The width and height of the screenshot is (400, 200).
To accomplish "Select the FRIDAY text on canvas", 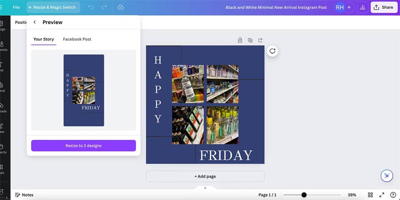I will 226,155.
